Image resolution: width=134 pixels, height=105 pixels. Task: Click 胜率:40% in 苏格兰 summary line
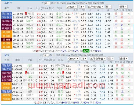[61, 51]
